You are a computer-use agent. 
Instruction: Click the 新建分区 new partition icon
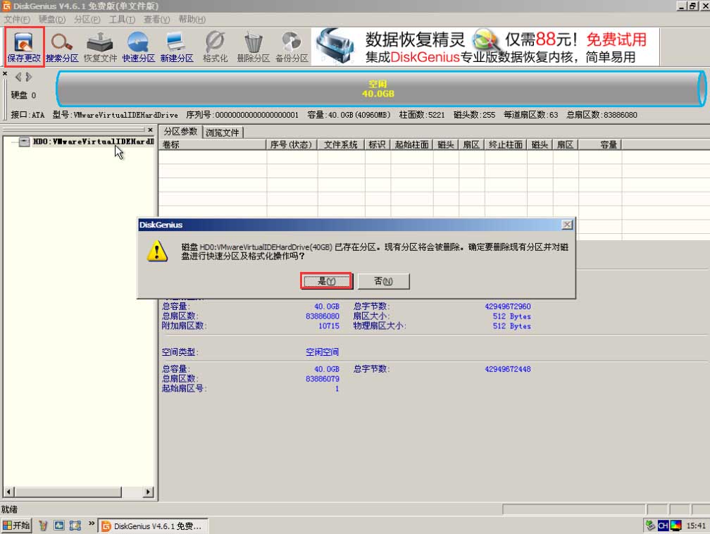tap(177, 45)
